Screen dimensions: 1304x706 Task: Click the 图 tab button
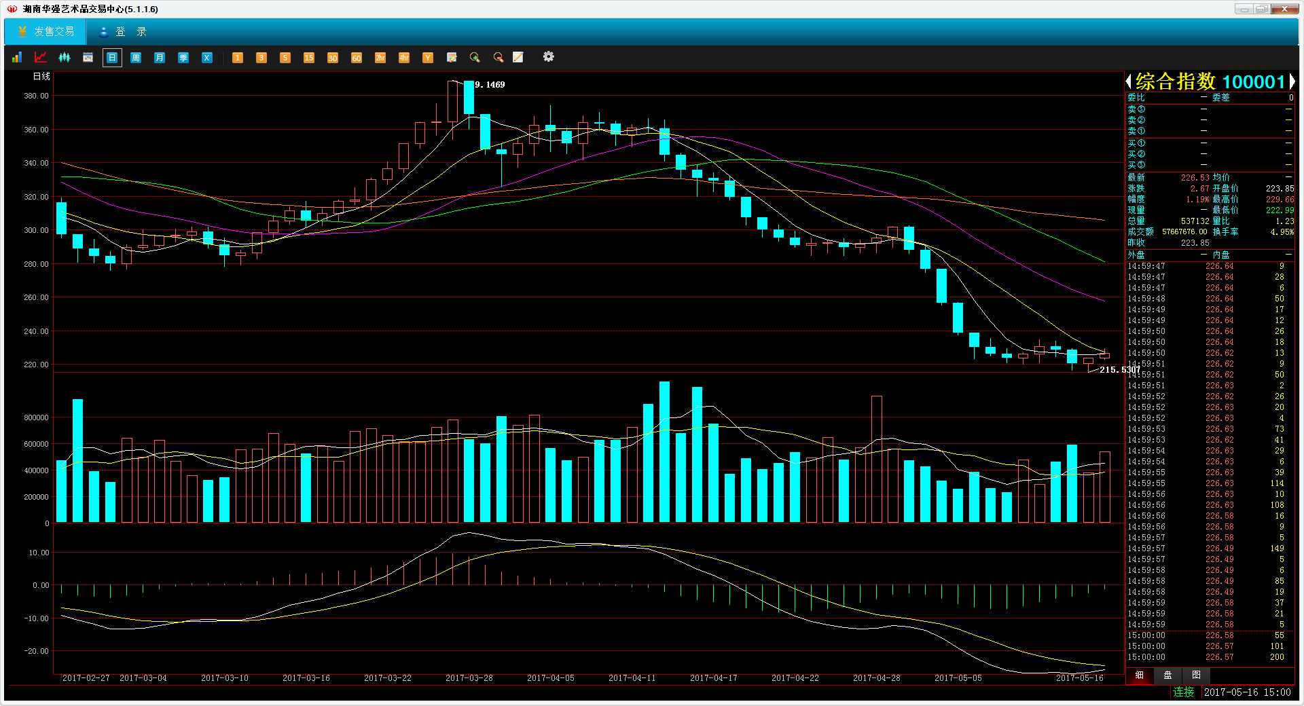coord(1196,675)
